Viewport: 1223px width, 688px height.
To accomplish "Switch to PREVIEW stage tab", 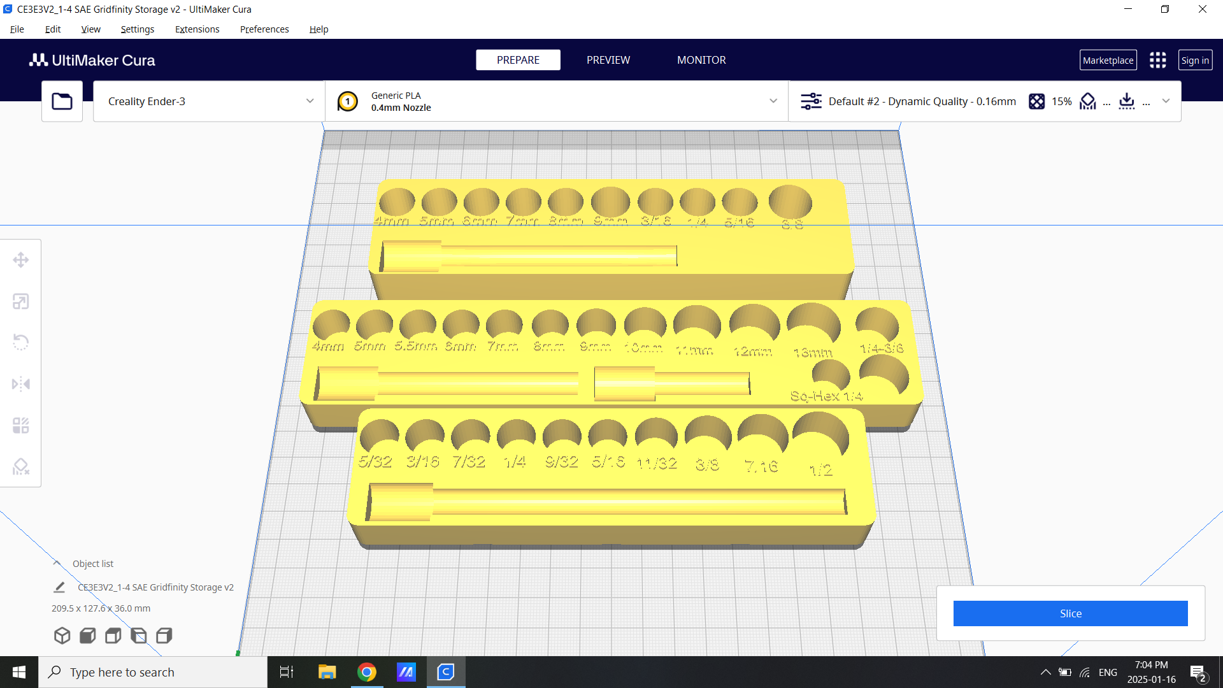I will coord(608,60).
